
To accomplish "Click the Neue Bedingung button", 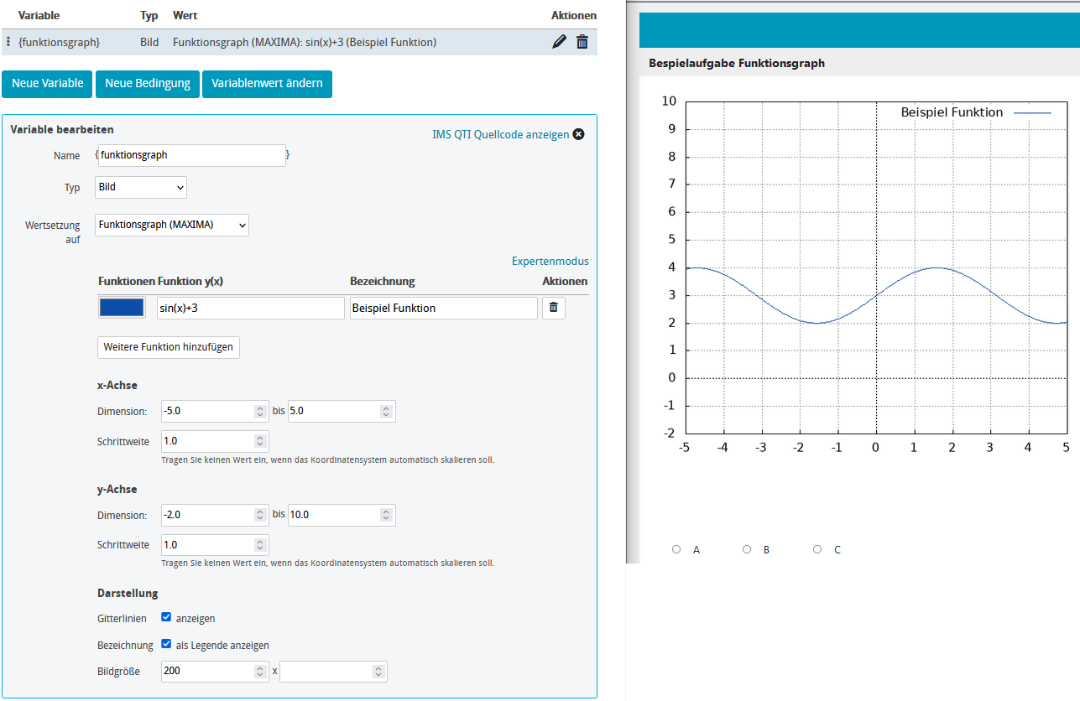I will pos(147,84).
